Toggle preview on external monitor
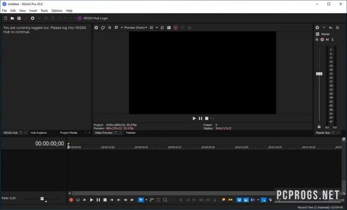347x210 pixels. [x=103, y=28]
